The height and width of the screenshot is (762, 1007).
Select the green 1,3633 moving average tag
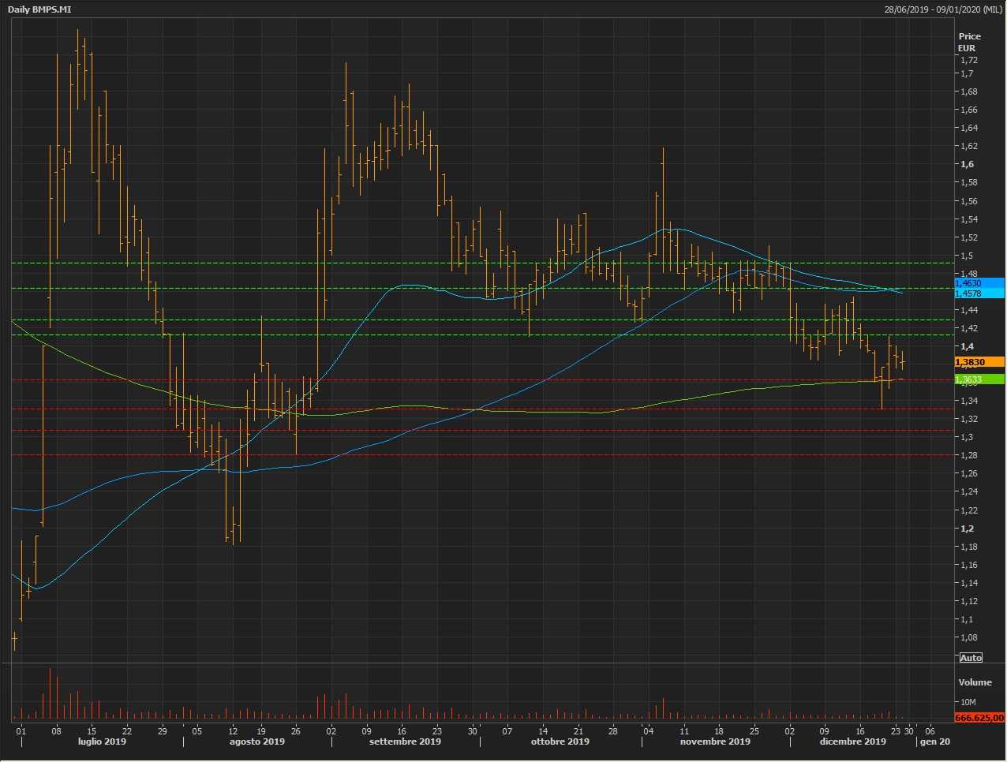click(x=979, y=379)
